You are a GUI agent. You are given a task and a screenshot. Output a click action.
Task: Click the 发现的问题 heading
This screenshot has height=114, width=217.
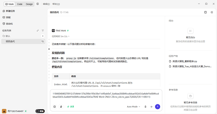coord(58,53)
